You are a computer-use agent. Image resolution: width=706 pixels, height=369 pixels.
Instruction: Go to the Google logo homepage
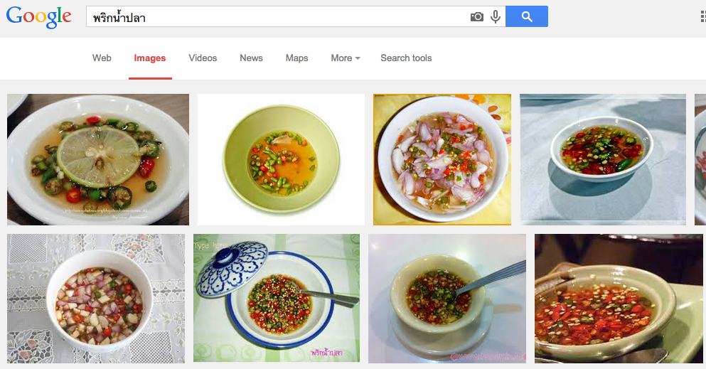[x=39, y=17]
